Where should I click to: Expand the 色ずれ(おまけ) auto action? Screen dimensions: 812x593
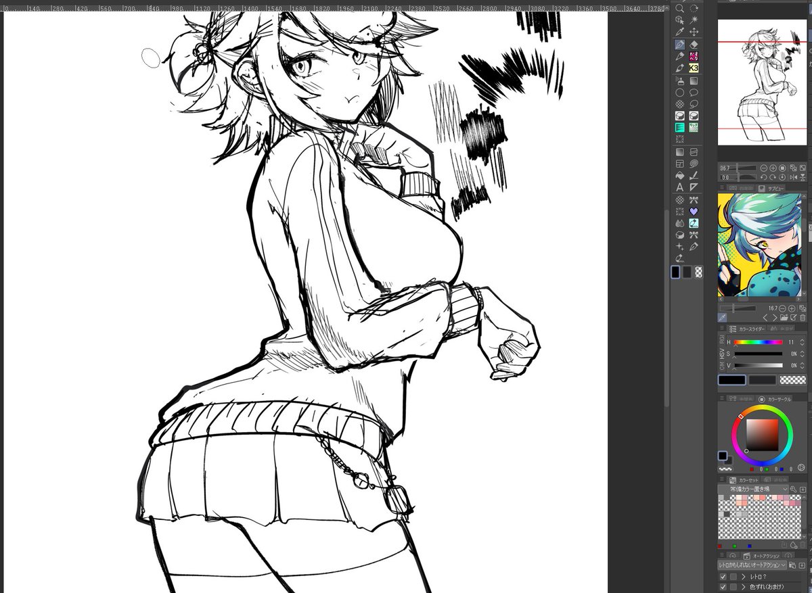point(744,587)
